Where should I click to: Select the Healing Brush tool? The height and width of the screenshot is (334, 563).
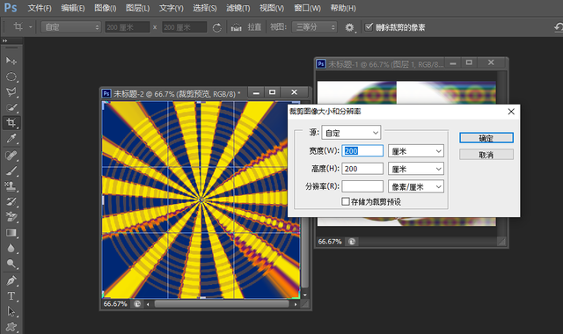pos(11,156)
